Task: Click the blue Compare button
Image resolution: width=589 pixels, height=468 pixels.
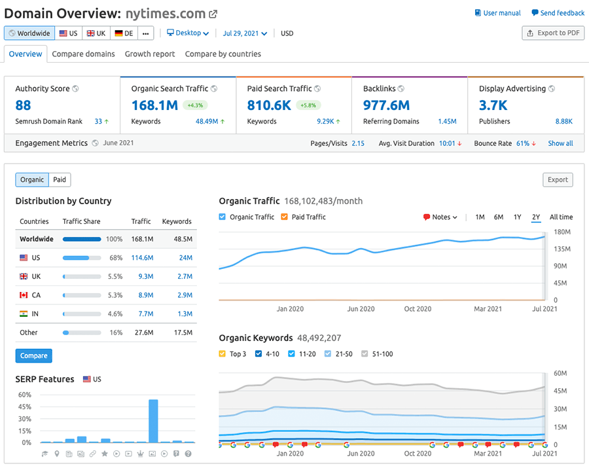Action: pos(34,355)
